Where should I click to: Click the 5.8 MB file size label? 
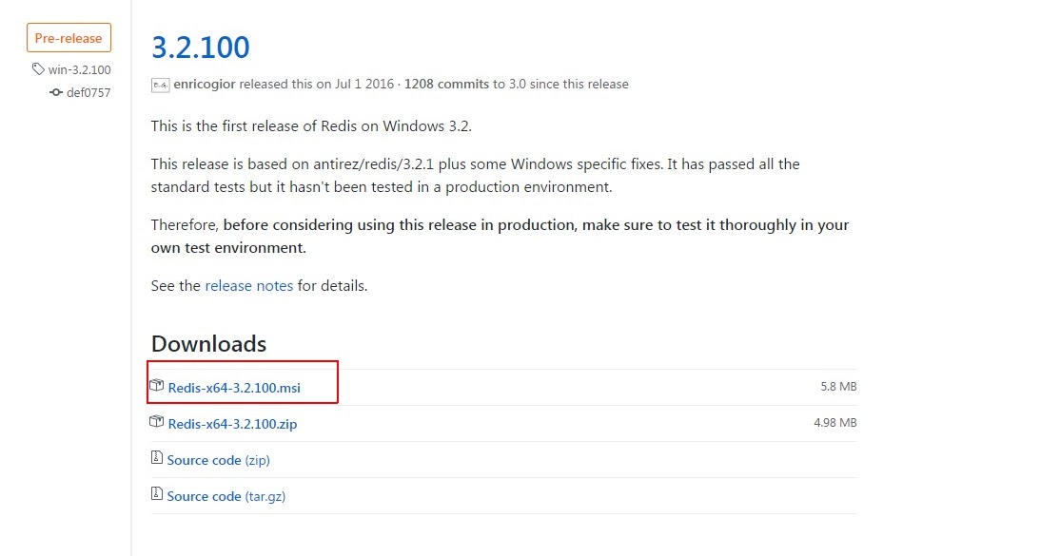tap(836, 385)
